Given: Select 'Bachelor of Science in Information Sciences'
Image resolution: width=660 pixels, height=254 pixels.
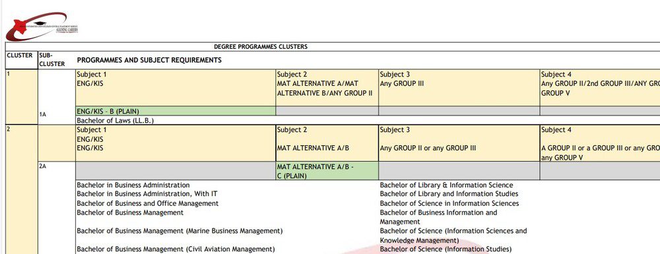Looking at the screenshot, I should 449,204.
